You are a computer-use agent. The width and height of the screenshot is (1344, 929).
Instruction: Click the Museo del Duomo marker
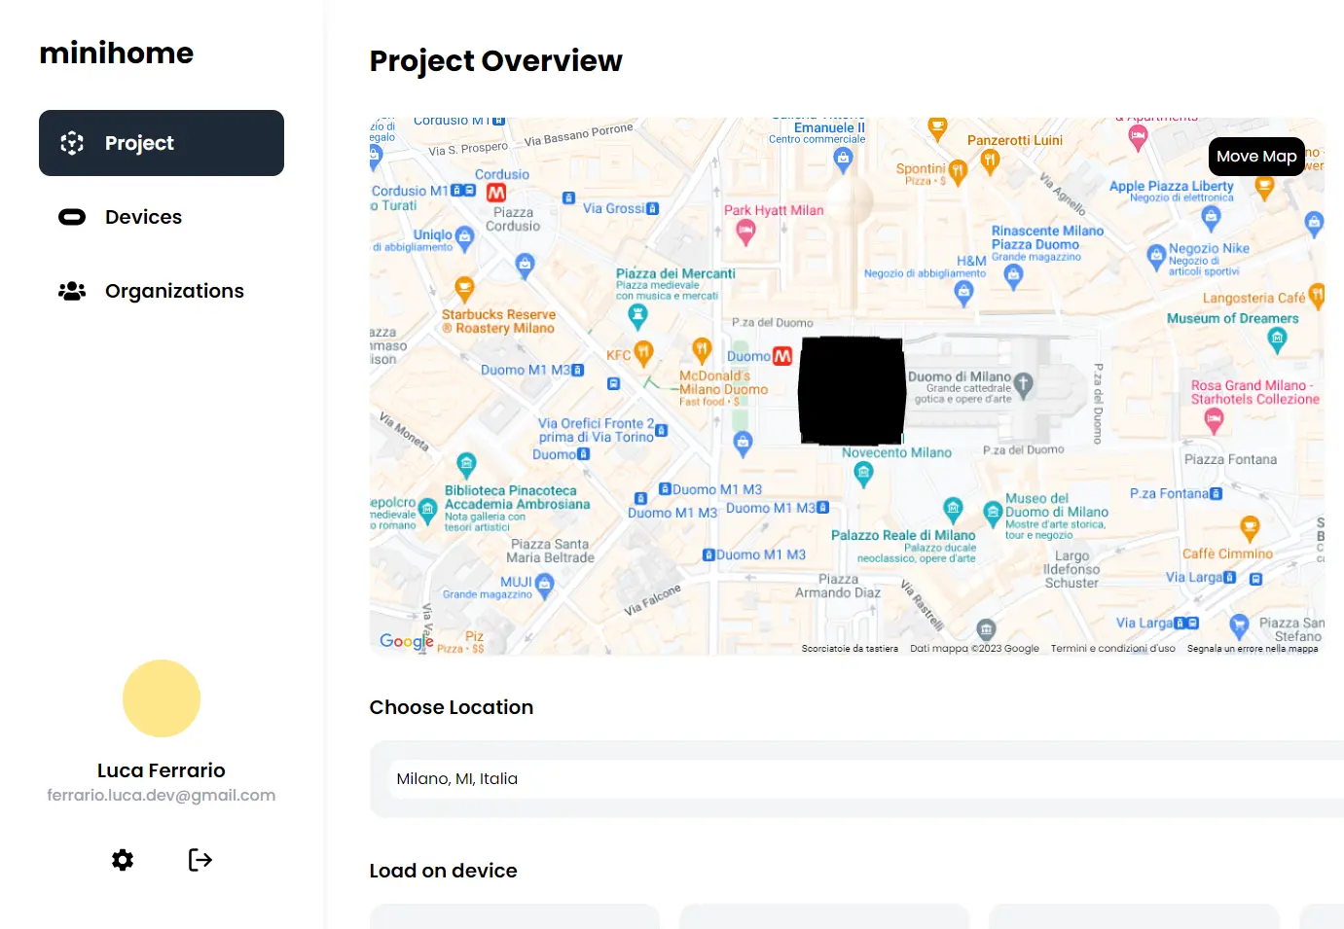click(x=993, y=512)
